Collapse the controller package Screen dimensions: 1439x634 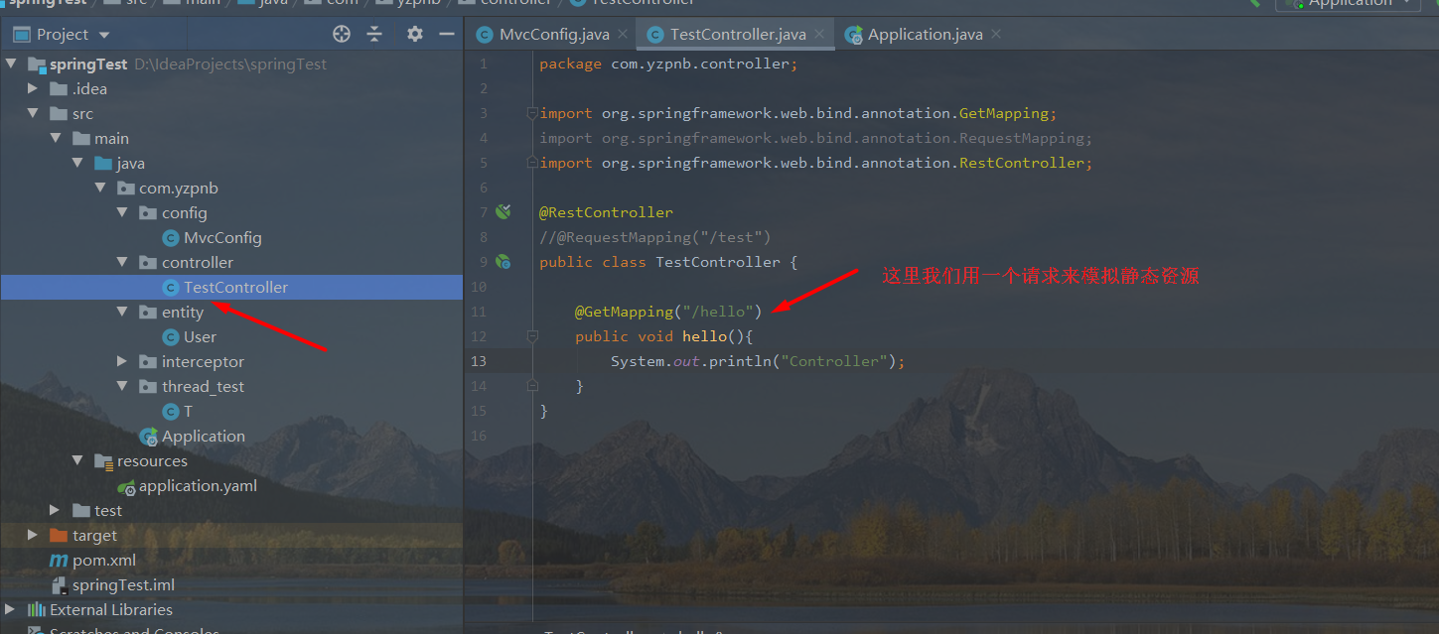[121, 263]
